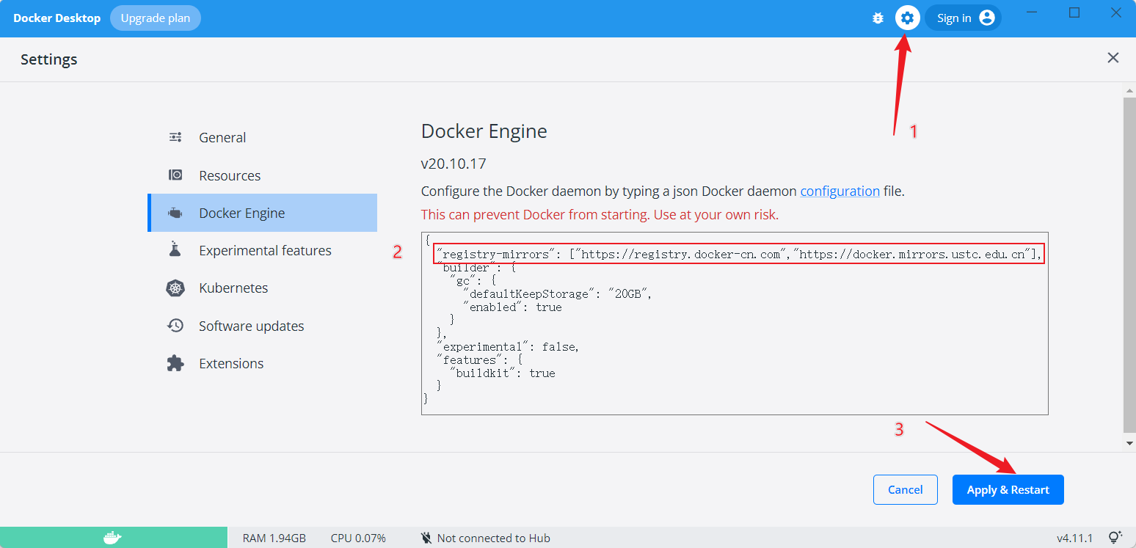The height and width of the screenshot is (548, 1136).
Task: Click the scrollbar down arrow
Action: pos(1129,444)
